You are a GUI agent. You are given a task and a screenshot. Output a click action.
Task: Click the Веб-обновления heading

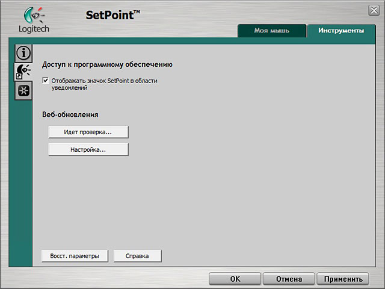tap(70, 114)
